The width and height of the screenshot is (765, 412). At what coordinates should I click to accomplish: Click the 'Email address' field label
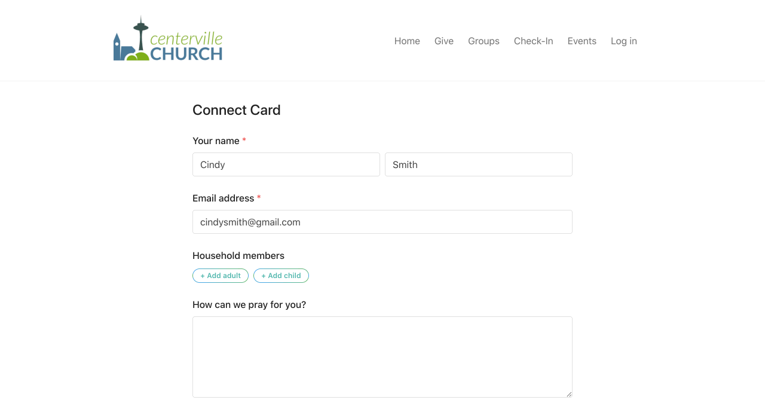coord(223,199)
